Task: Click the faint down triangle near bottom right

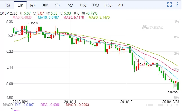Action: coord(177,105)
